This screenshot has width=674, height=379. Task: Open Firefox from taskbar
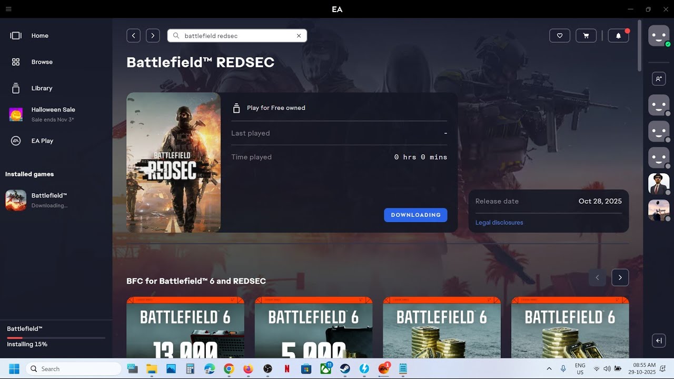[248, 368]
